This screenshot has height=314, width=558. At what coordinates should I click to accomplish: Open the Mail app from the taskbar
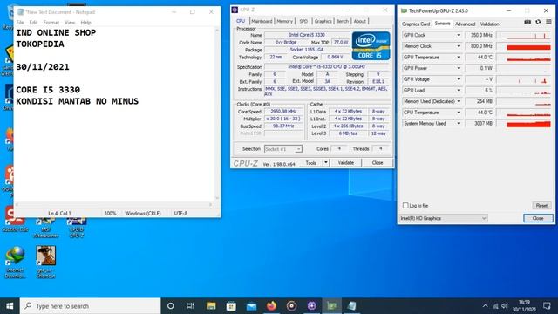[251, 306]
